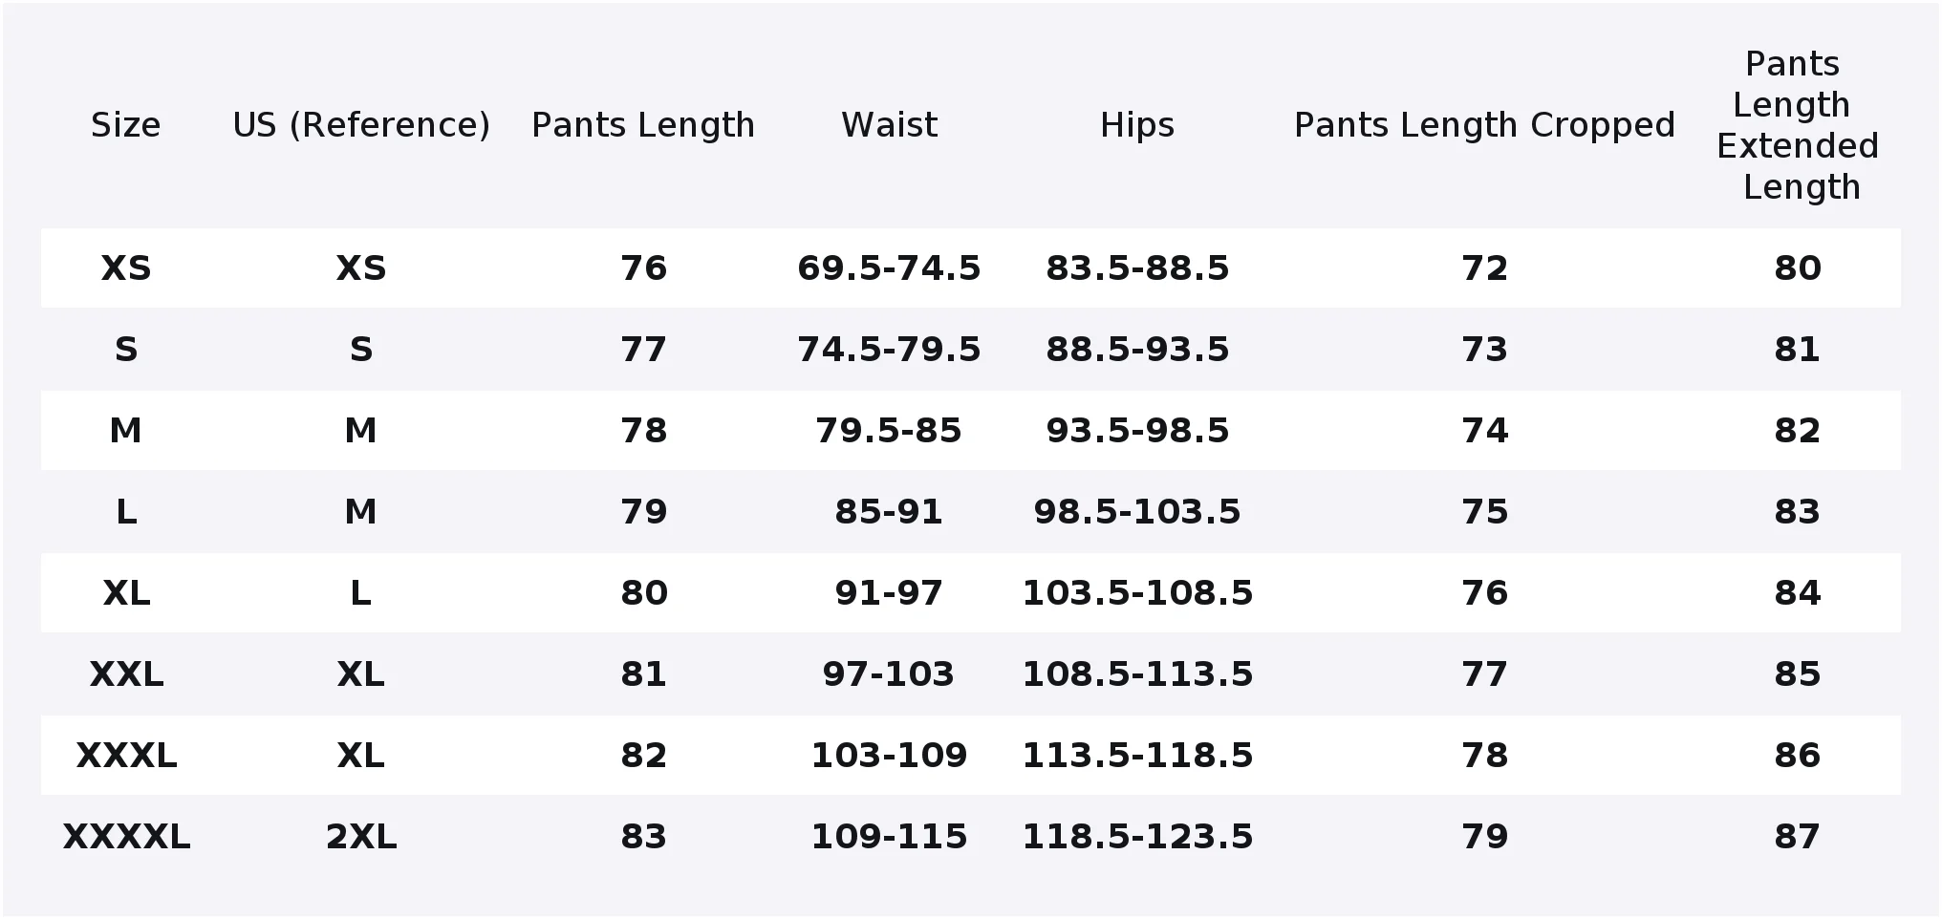Click the XXXXL size label
This screenshot has height=919, width=1942.
point(126,837)
